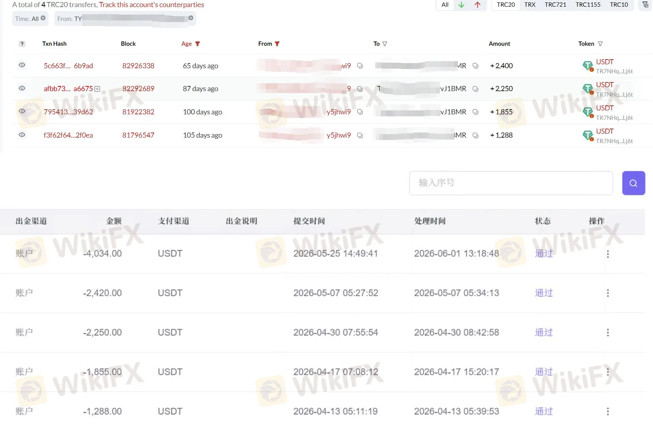Click the question mark help icon
Image resolution: width=653 pixels, height=448 pixels.
(22, 44)
